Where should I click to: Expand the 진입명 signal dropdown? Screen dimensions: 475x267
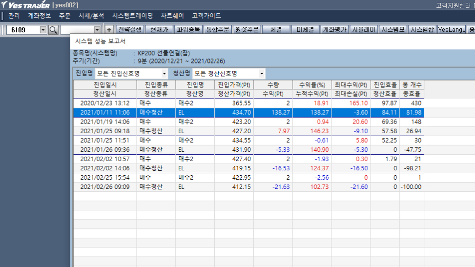165,74
